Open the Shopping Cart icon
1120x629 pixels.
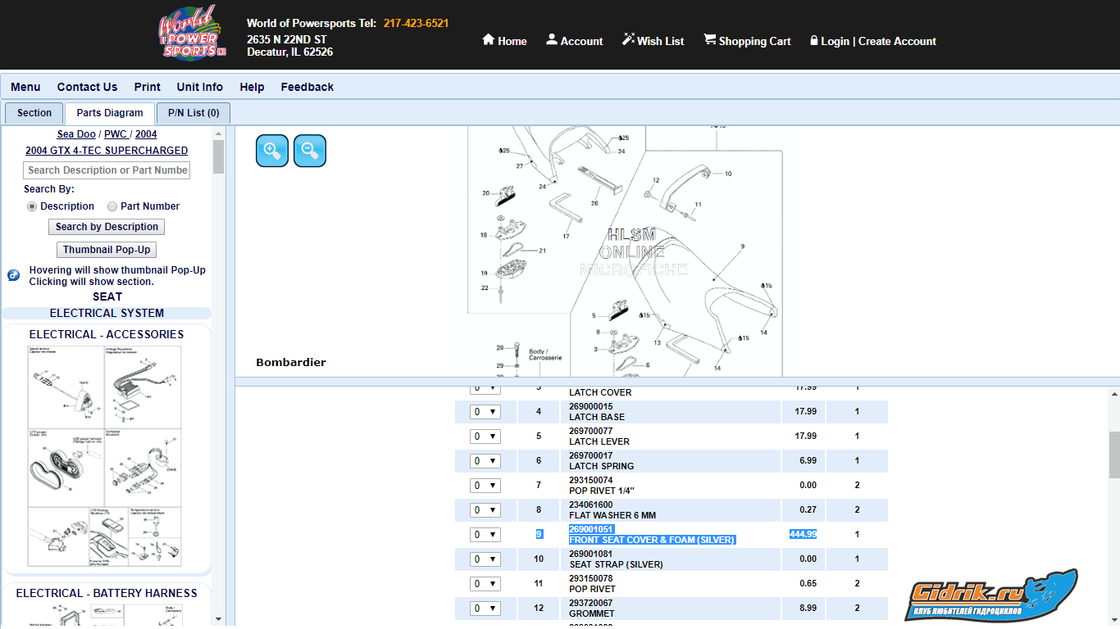(710, 40)
